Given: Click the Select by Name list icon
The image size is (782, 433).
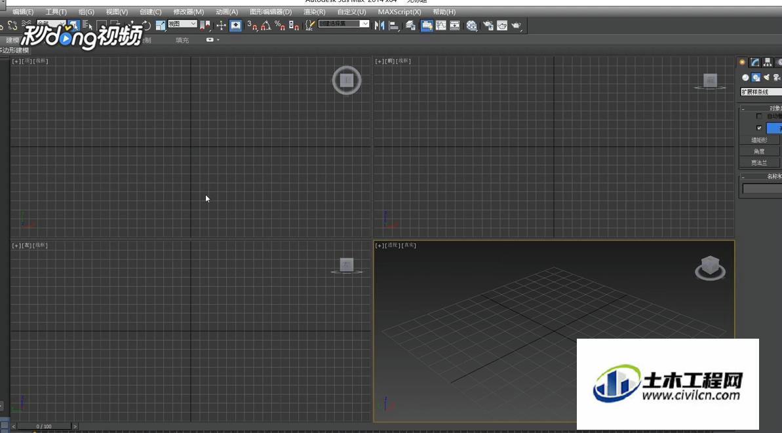Looking at the screenshot, I should [87, 26].
